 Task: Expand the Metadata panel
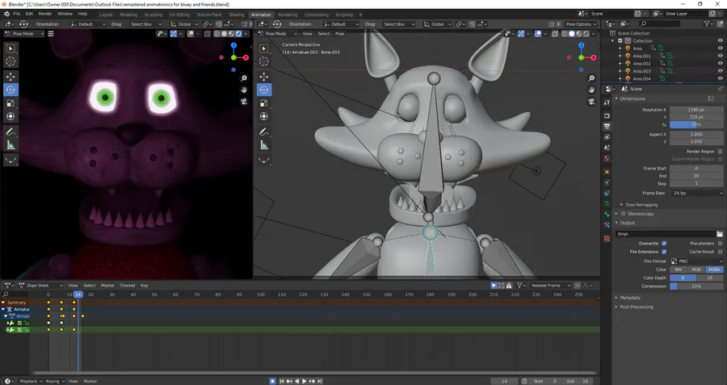coord(629,298)
